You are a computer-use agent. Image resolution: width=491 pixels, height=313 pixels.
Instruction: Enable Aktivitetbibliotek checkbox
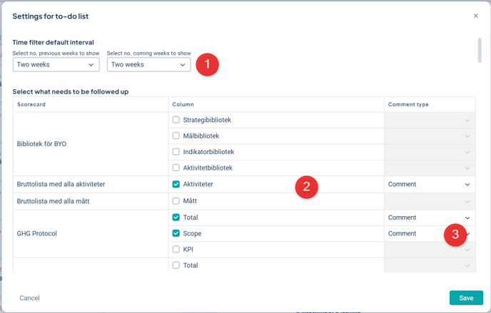176,168
